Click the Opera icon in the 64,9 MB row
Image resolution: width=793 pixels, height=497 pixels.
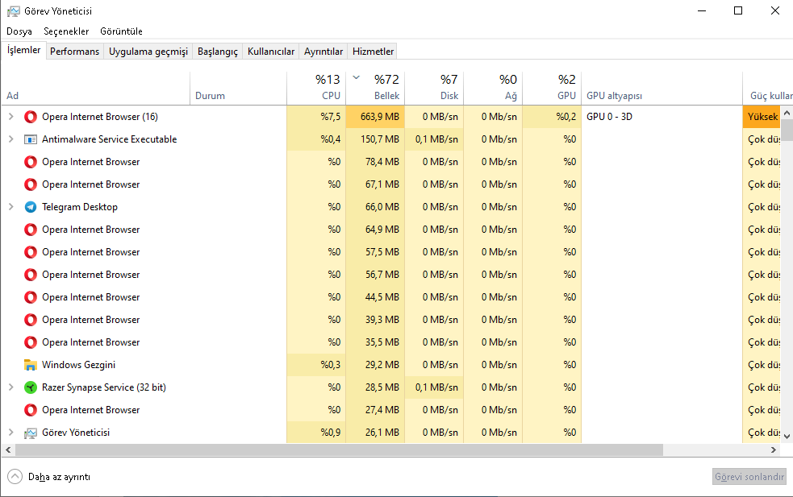(x=31, y=230)
